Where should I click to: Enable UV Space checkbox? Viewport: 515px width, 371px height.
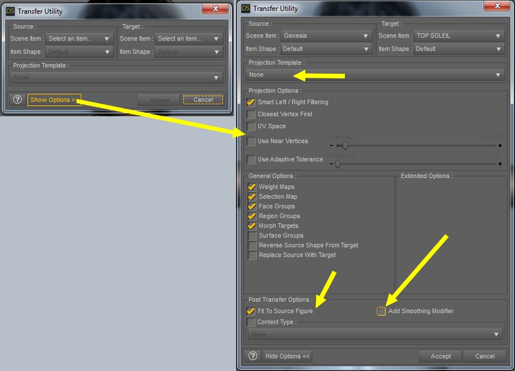(251, 126)
